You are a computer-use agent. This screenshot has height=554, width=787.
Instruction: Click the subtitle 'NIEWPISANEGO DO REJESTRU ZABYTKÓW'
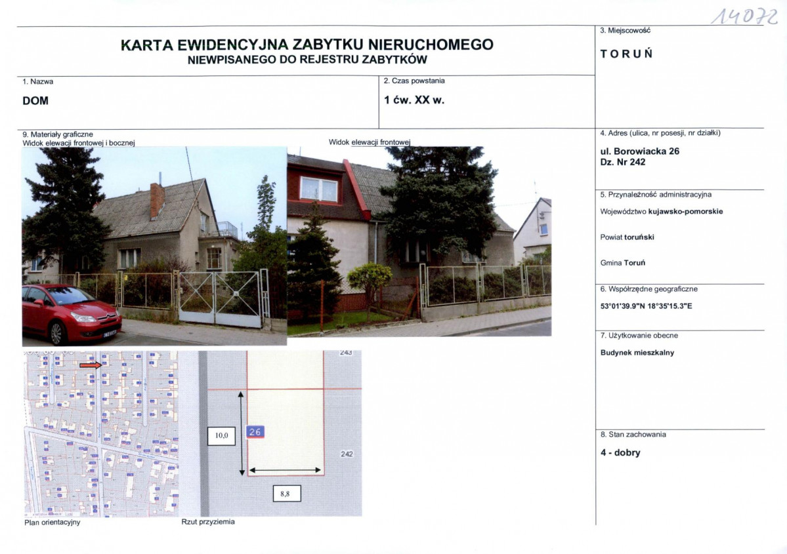[x=307, y=60]
